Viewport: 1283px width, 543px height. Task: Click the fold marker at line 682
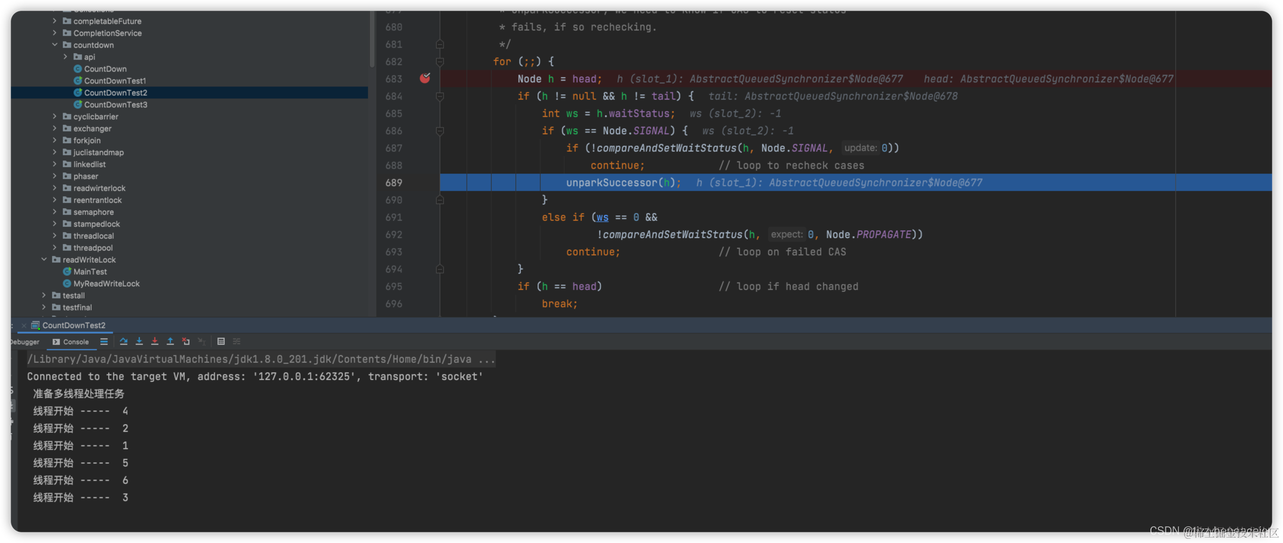[x=440, y=61]
